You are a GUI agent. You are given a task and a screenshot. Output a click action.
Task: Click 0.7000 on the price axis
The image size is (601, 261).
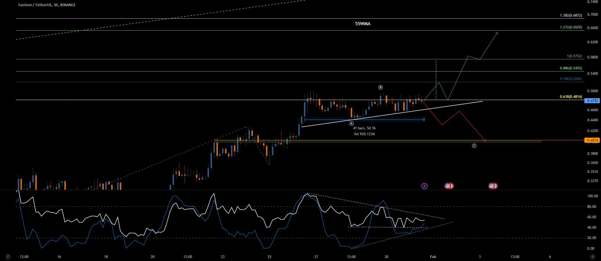[592, 14]
